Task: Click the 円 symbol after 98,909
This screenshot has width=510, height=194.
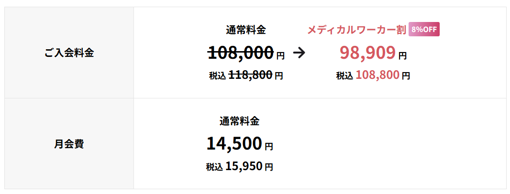Action: (x=402, y=56)
